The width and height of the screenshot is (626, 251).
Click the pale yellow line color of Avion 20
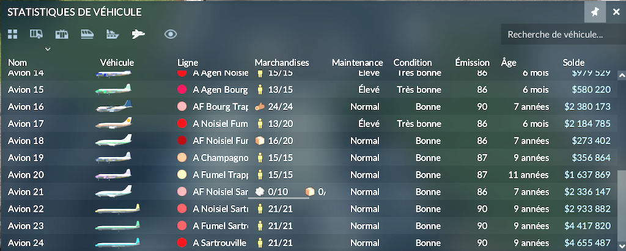[182, 175]
